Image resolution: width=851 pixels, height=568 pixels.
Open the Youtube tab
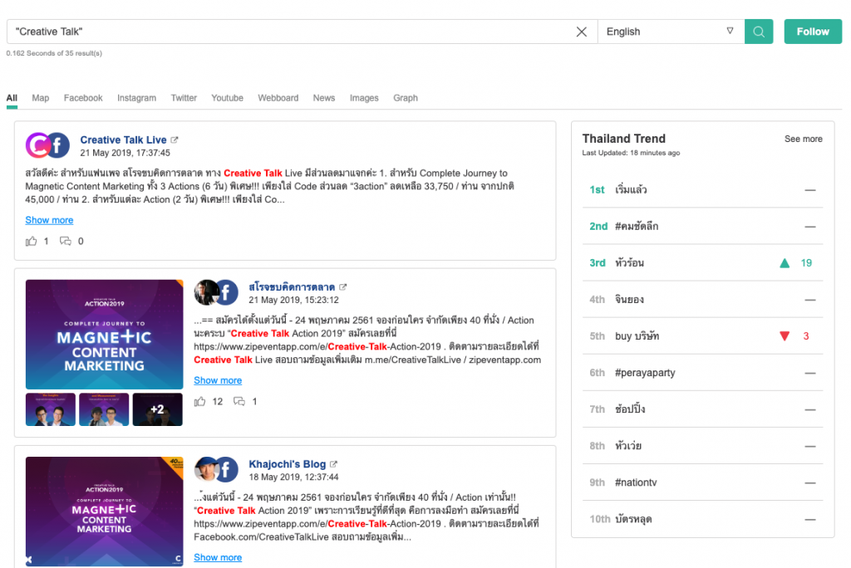pyautogui.click(x=228, y=98)
